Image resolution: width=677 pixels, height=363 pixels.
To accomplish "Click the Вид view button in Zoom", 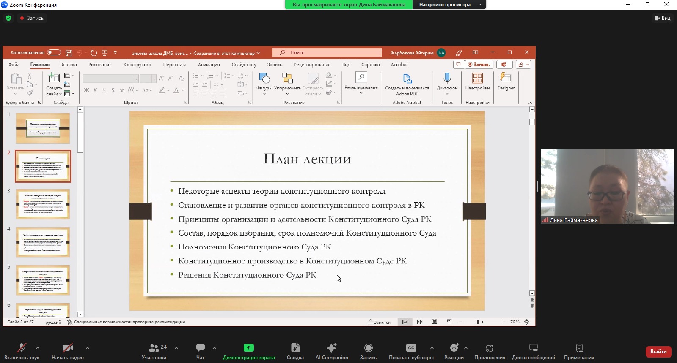I will (663, 18).
